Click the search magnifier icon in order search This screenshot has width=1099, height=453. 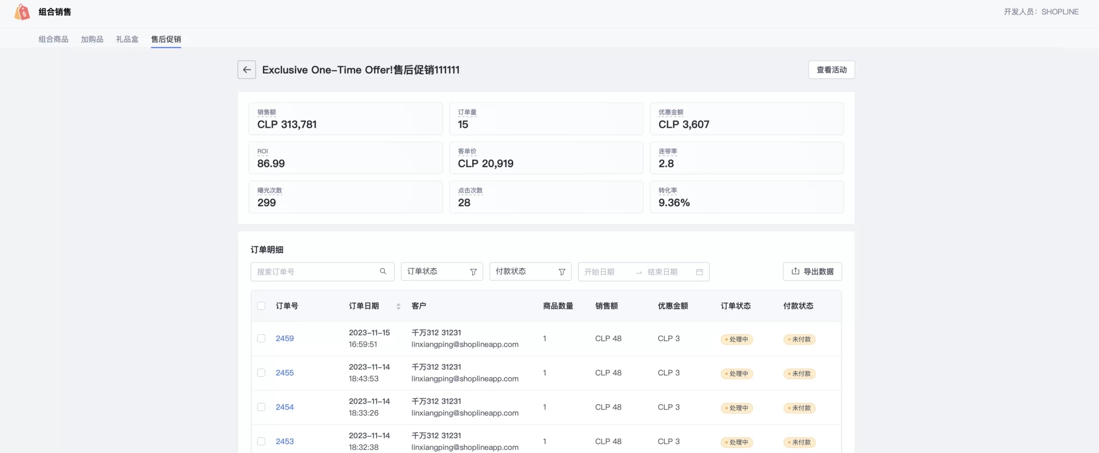(x=383, y=272)
